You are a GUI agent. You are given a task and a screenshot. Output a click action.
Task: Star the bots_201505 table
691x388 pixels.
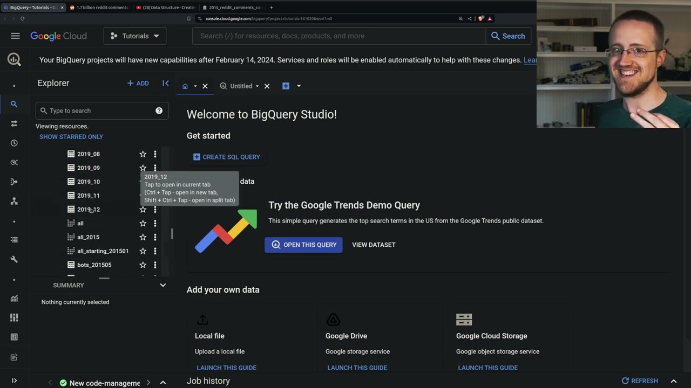143,265
